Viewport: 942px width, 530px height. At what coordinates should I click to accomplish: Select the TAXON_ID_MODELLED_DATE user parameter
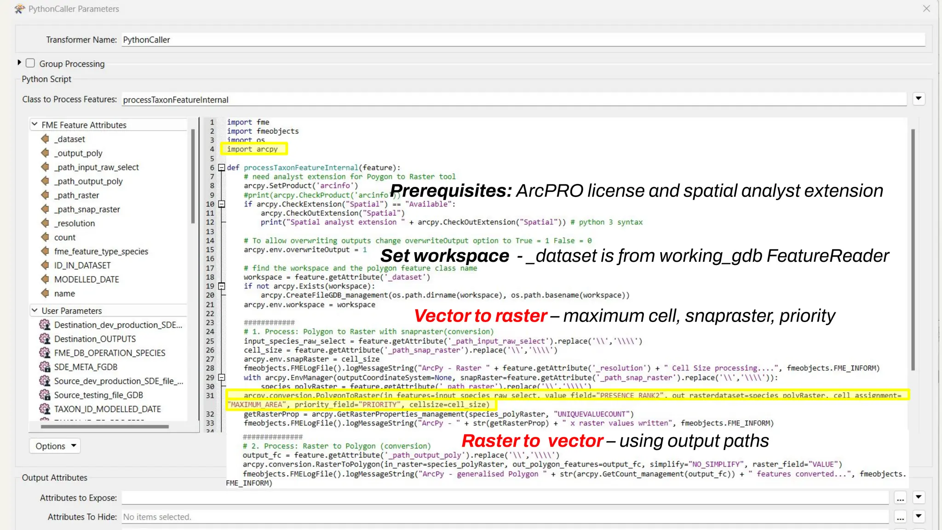click(x=109, y=409)
